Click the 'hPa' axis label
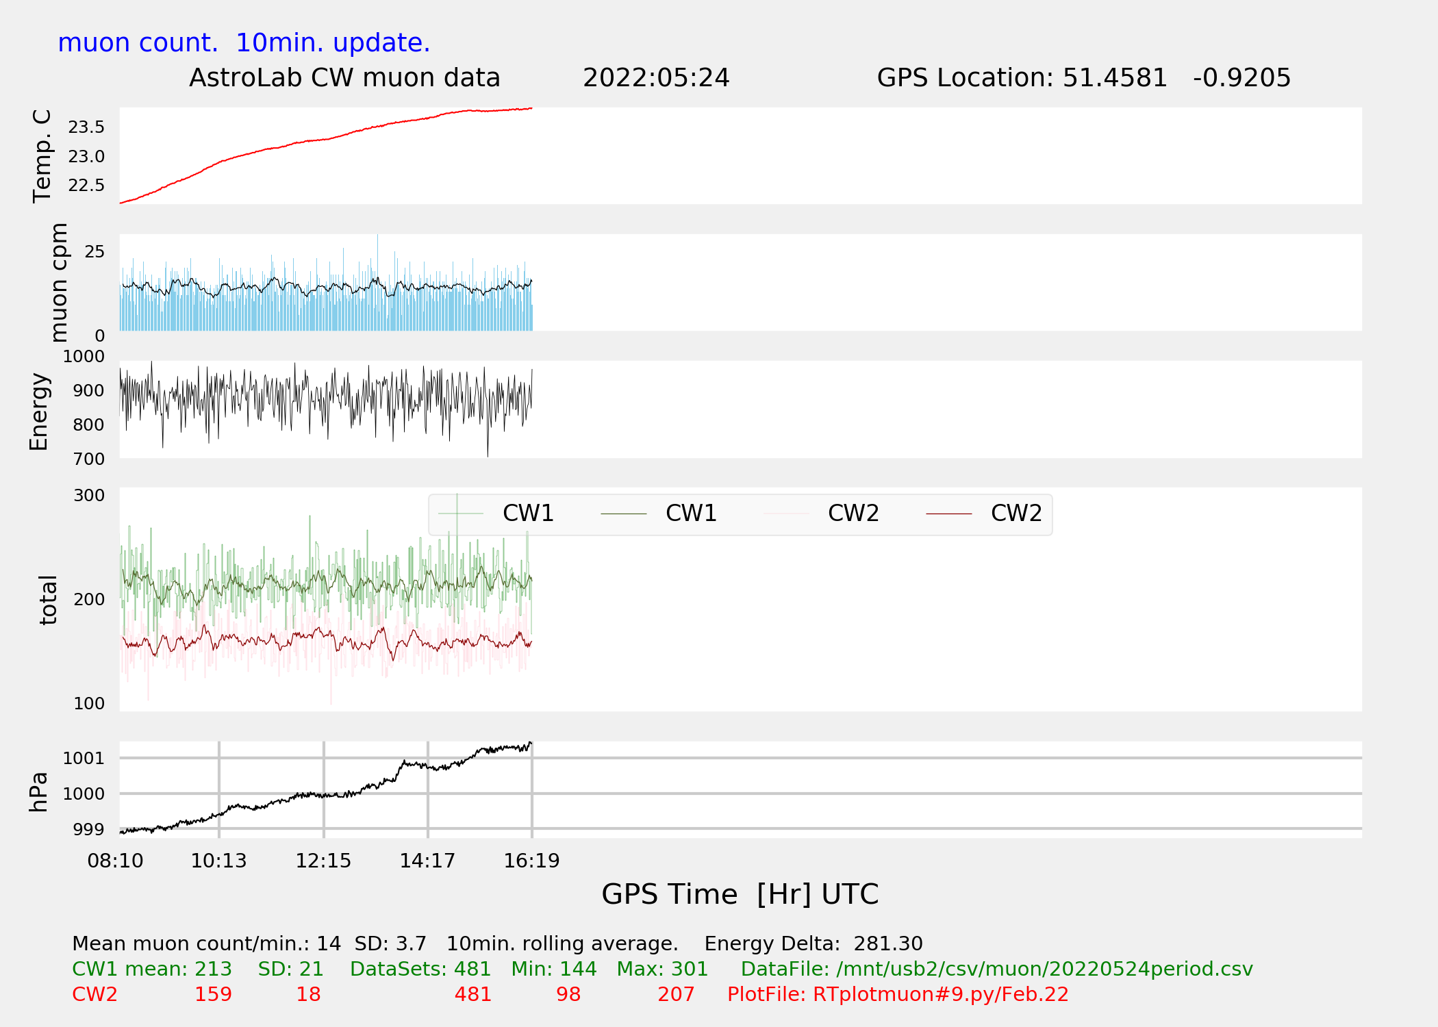The image size is (1438, 1027). pyautogui.click(x=38, y=792)
